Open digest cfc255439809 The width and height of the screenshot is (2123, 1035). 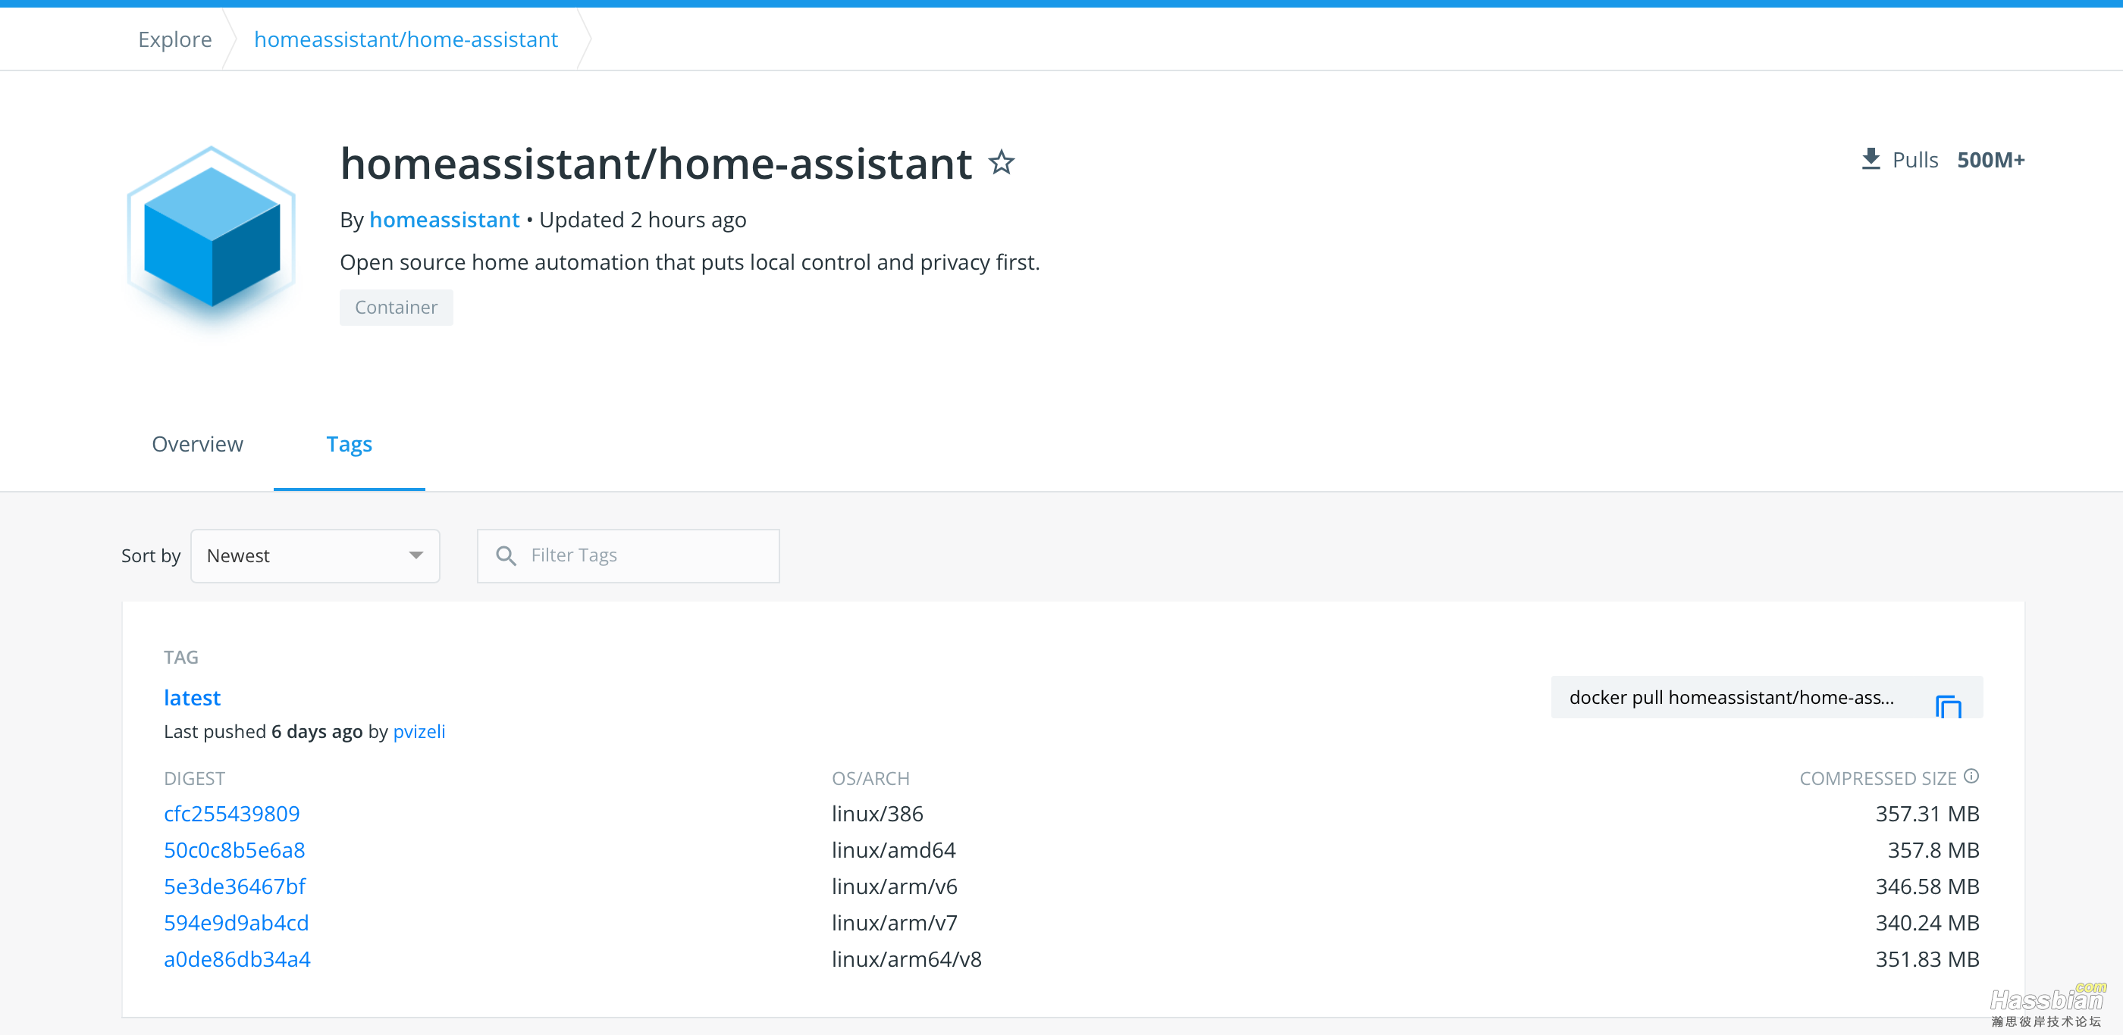231,814
